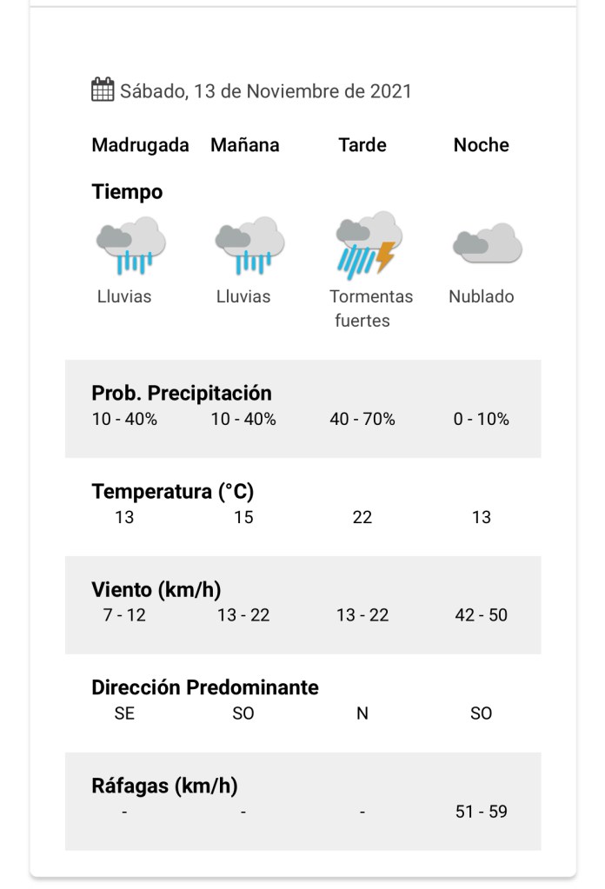
Task: Click the Nublado label
Action: (x=482, y=296)
